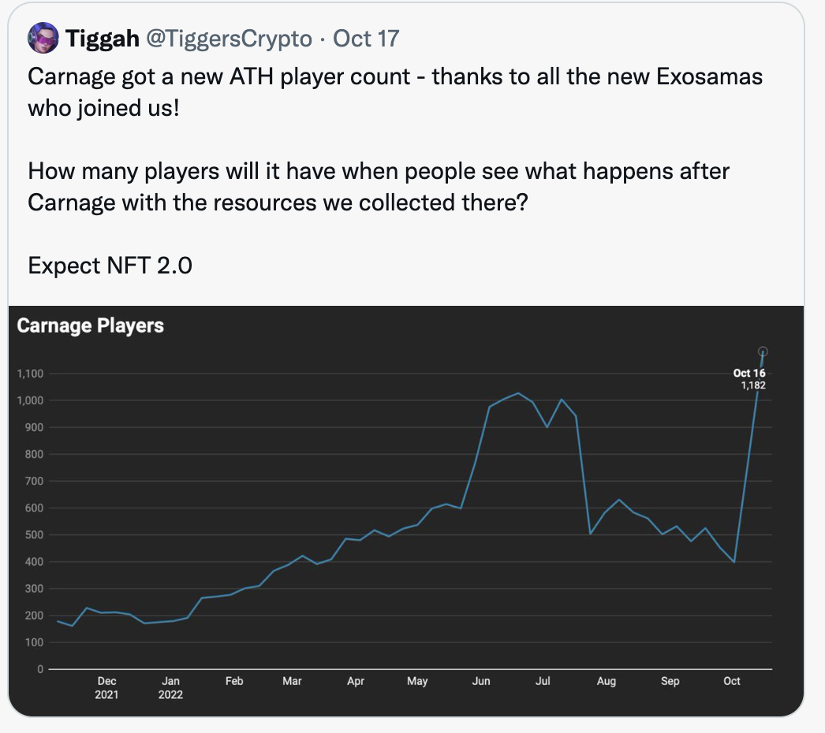825x733 pixels.
Task: Click the Oct 16 peak data point marker
Action: pyautogui.click(x=763, y=352)
